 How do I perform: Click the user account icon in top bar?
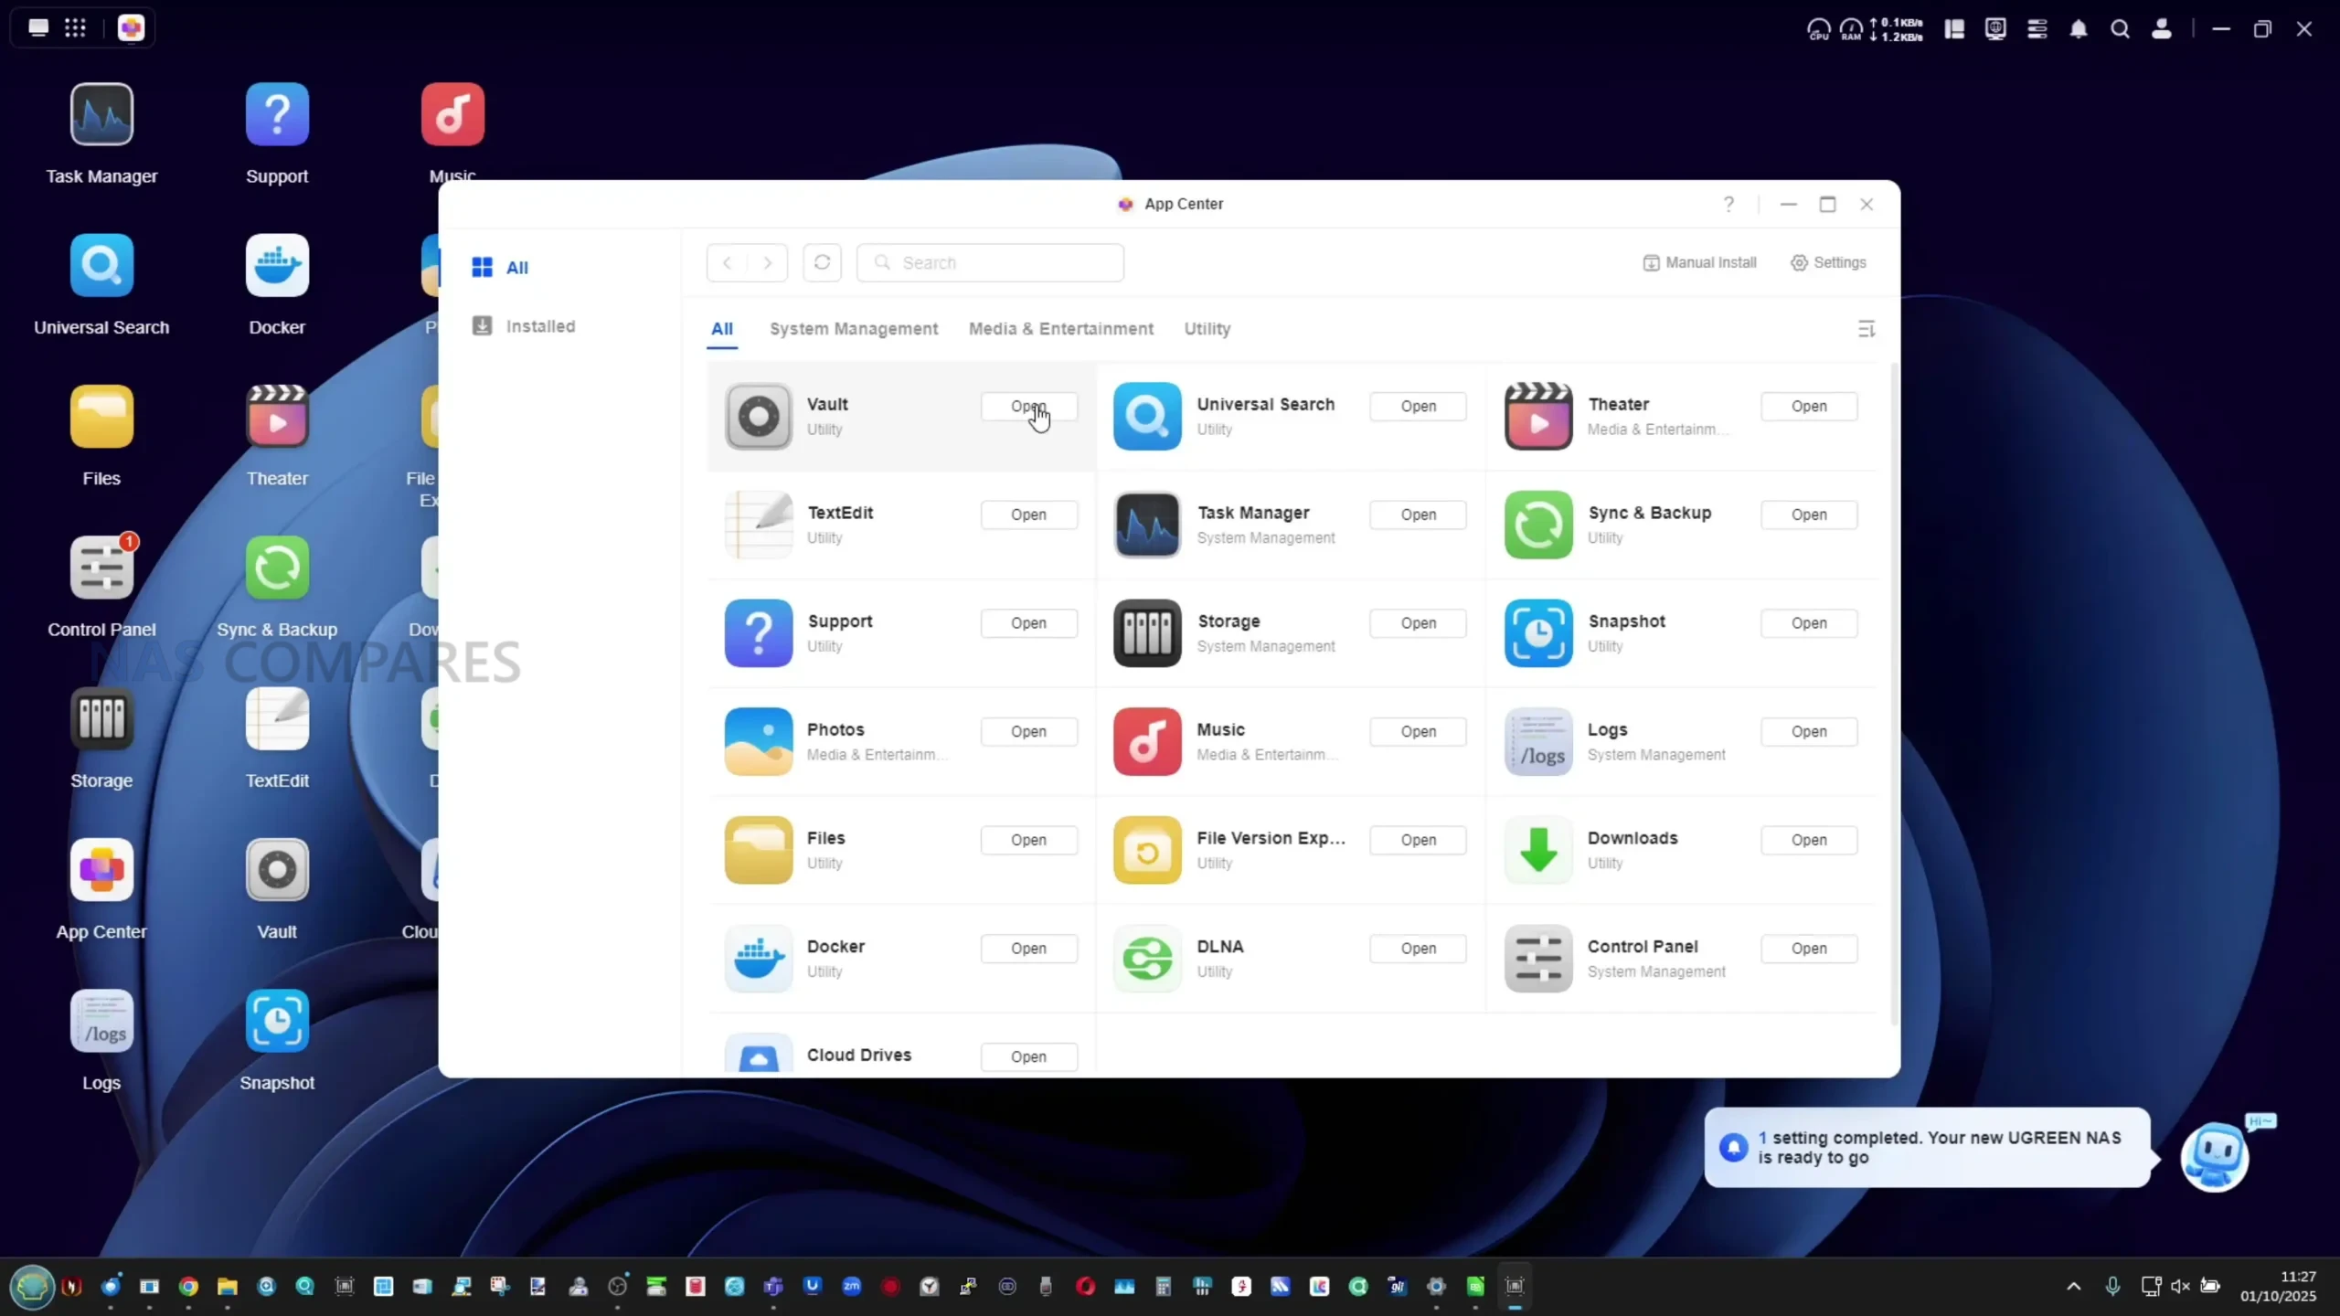(x=2162, y=29)
